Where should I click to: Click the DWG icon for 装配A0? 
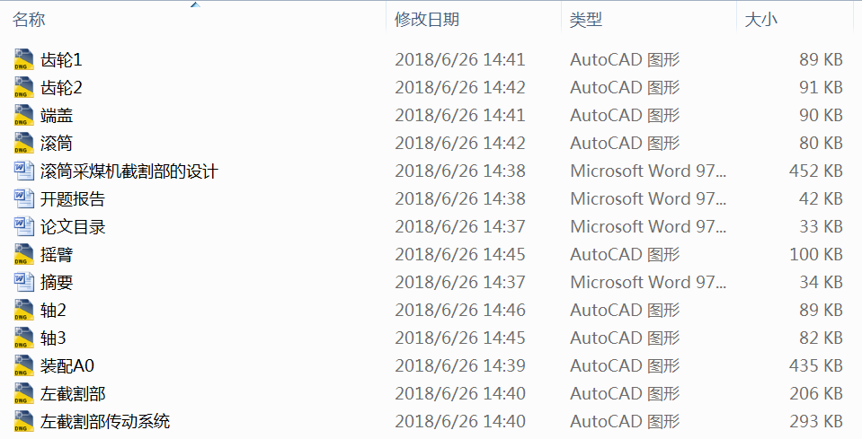click(x=24, y=366)
